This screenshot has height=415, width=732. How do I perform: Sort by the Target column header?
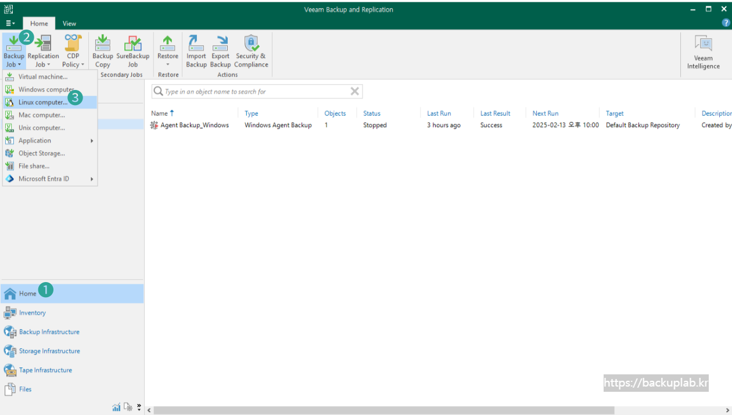[x=615, y=113]
